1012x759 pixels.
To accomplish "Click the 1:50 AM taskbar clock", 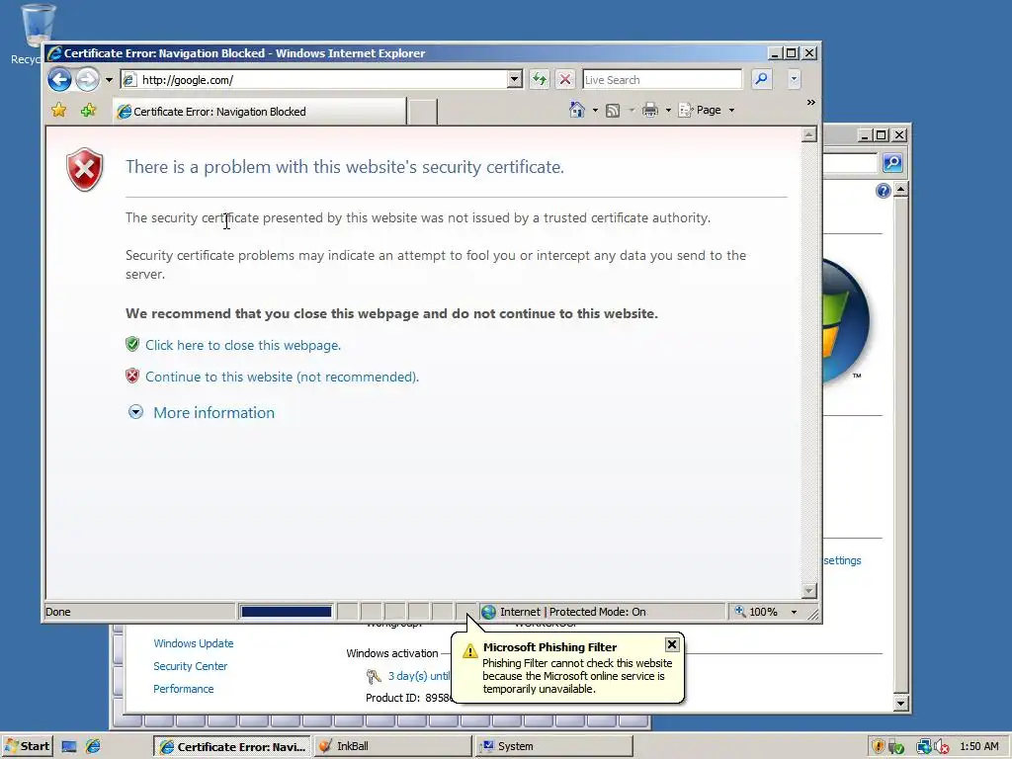I will 979,747.
